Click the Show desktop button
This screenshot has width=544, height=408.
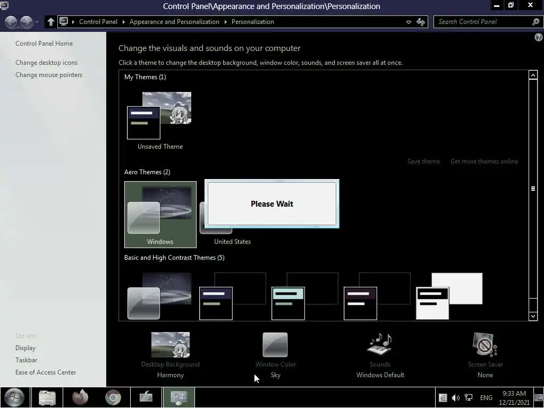[539, 397]
